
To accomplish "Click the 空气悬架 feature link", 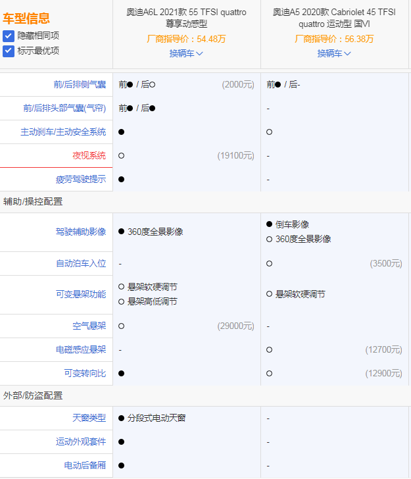I will point(89,326).
